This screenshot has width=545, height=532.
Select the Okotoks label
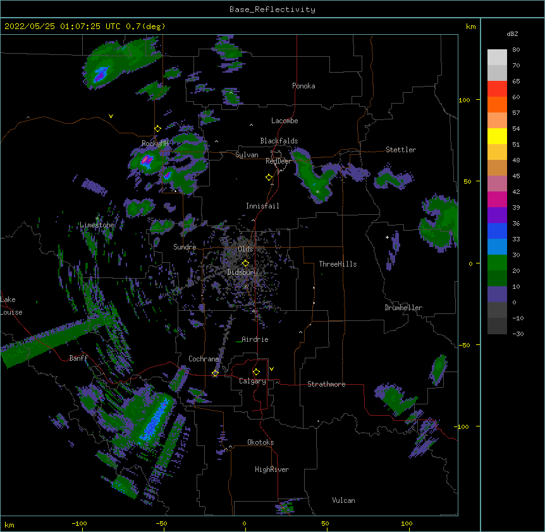(x=260, y=442)
